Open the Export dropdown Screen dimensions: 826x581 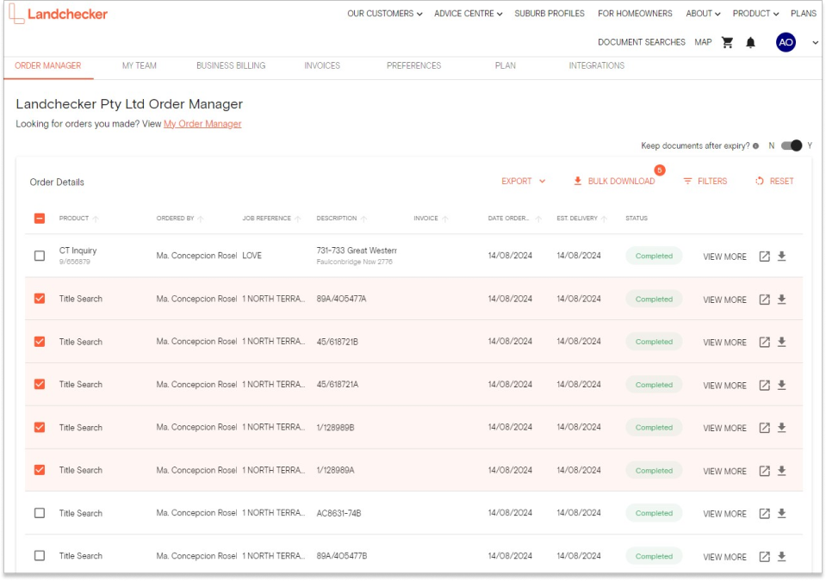(523, 181)
